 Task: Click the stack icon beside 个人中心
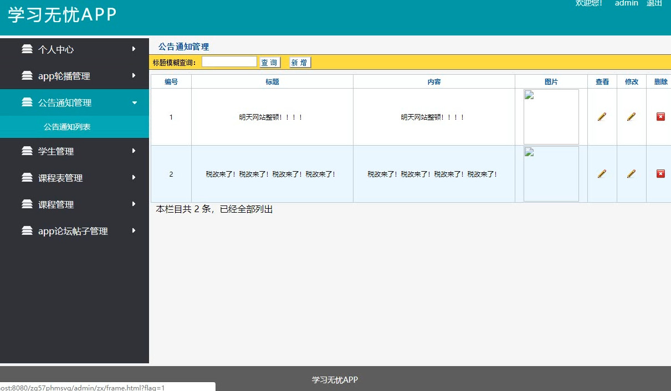[x=27, y=49]
